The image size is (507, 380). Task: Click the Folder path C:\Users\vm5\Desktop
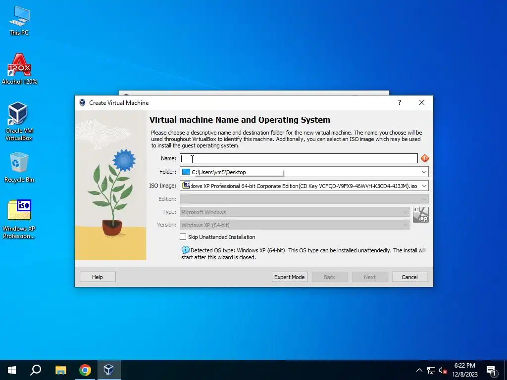coord(218,172)
